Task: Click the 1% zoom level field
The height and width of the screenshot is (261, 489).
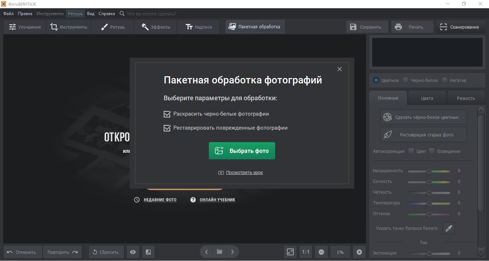Action: pos(340,252)
